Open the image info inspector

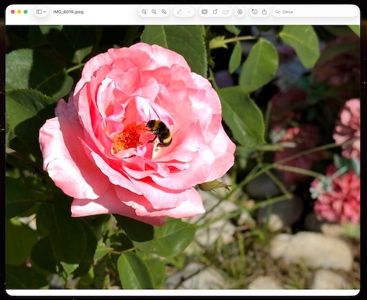254,11
